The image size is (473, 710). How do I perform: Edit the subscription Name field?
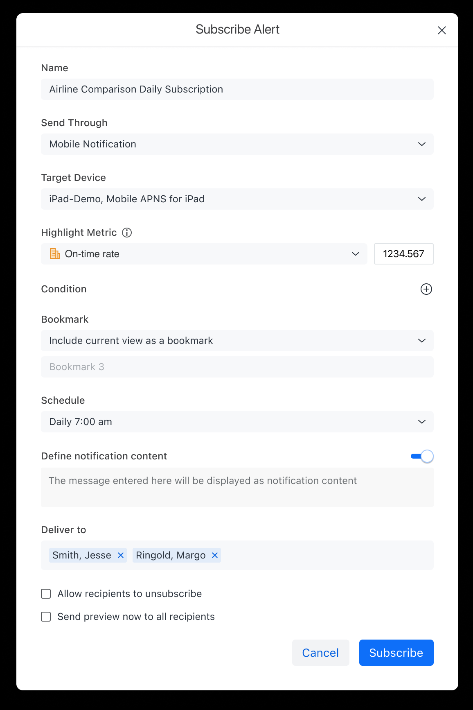(x=237, y=89)
